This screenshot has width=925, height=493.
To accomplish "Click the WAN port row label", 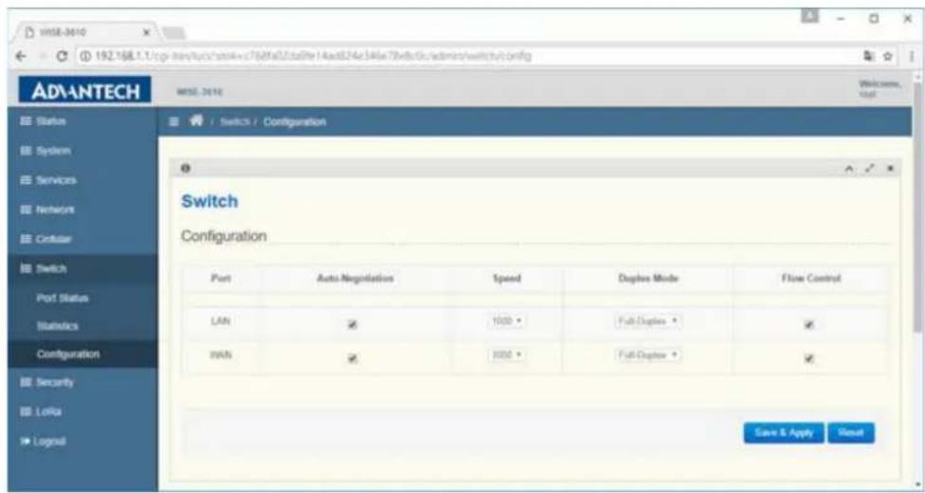I will [220, 355].
